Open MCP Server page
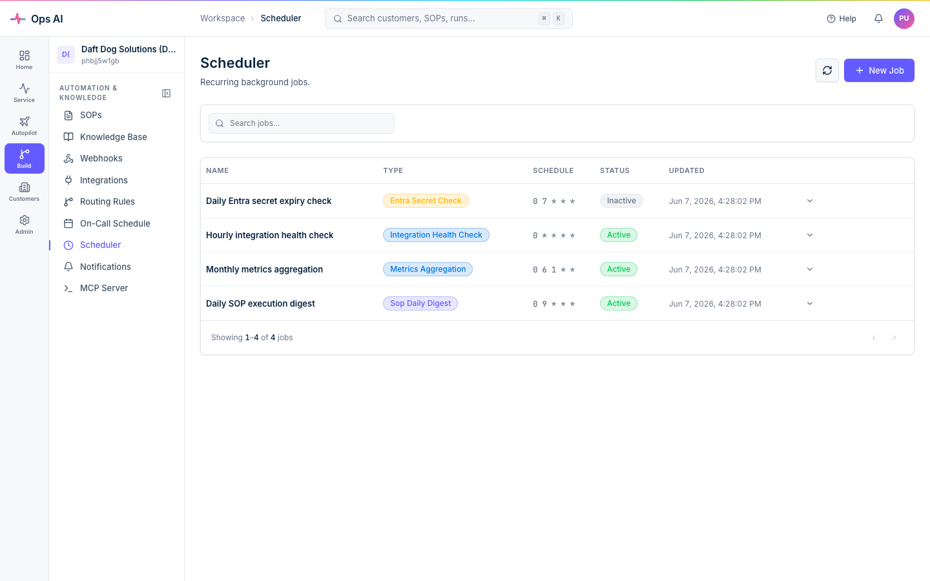 [116, 289]
